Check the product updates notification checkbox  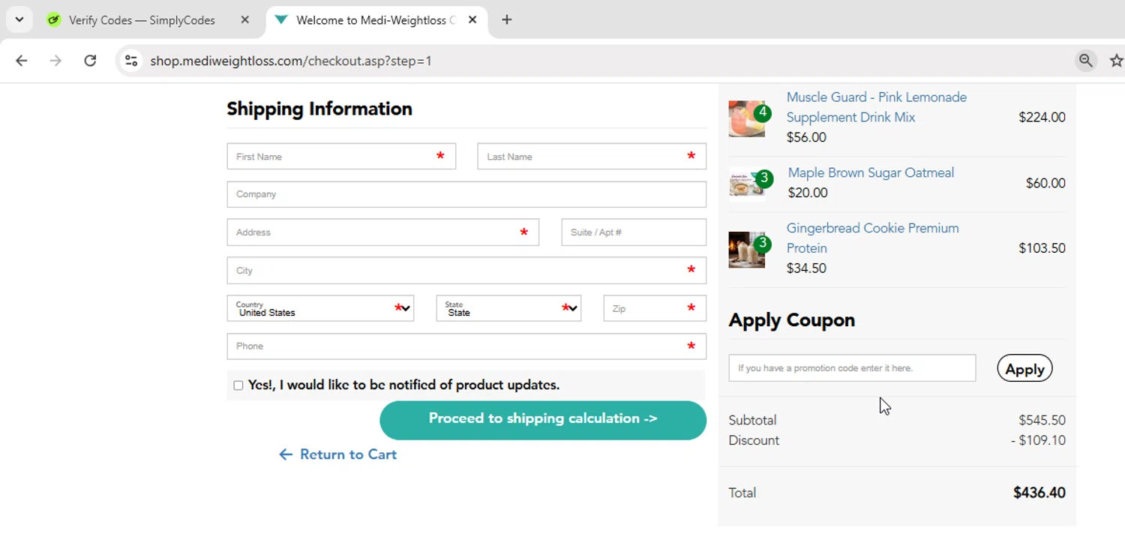pyautogui.click(x=238, y=385)
